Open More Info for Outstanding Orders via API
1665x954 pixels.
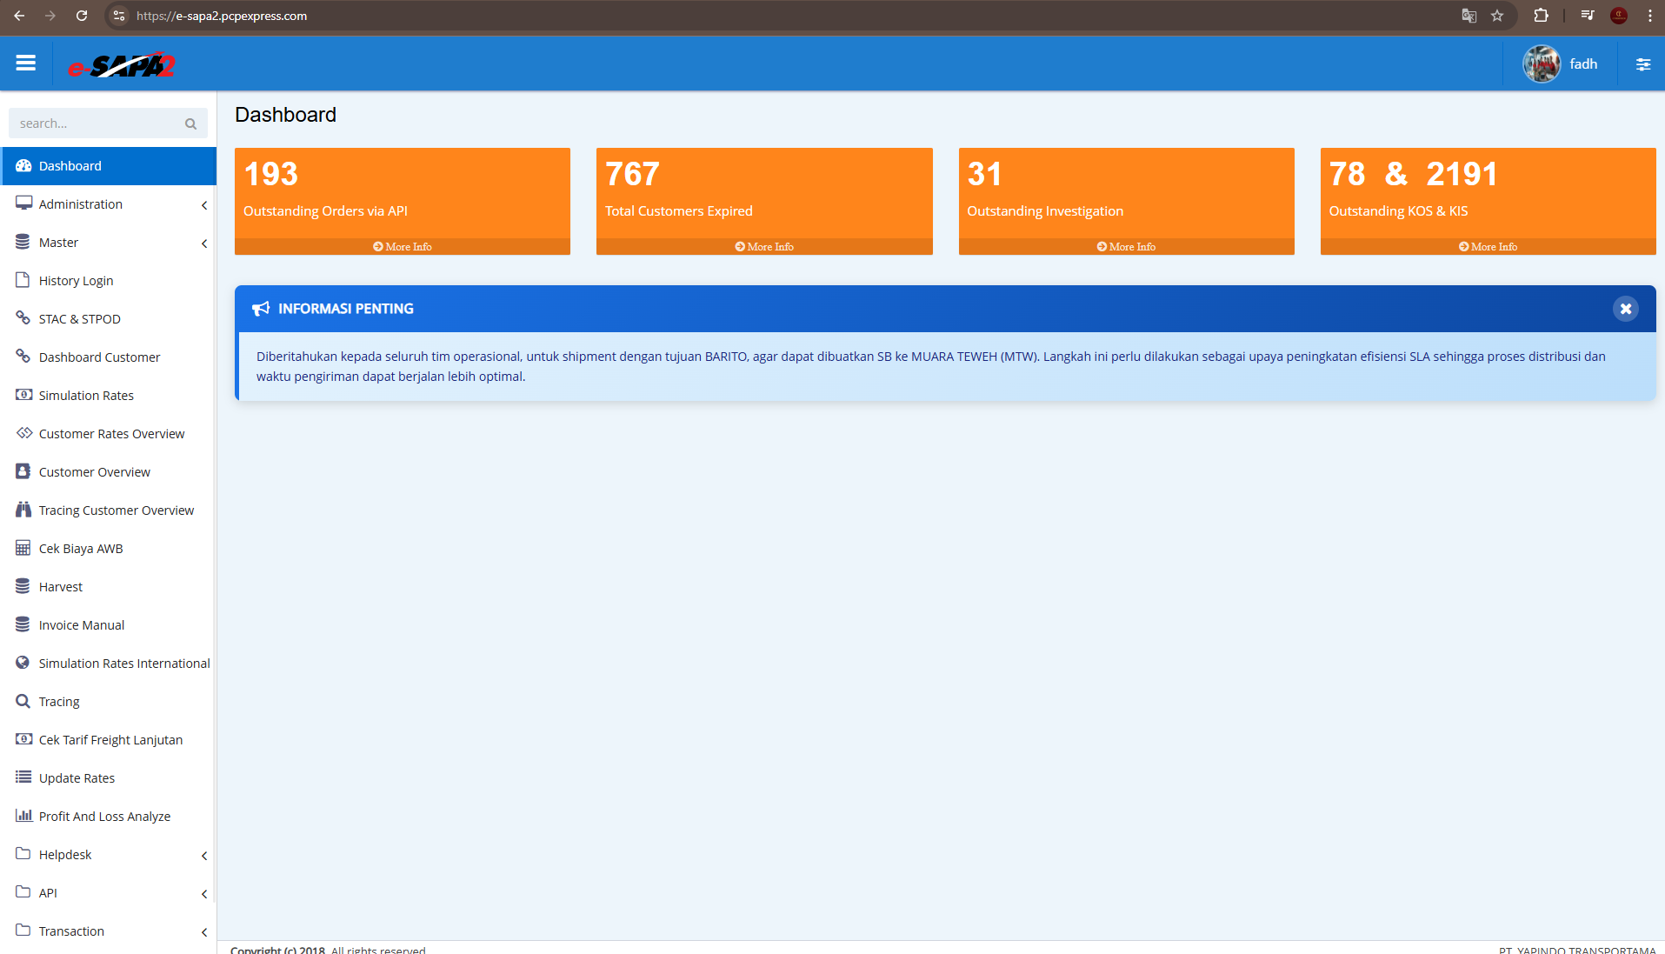click(403, 247)
